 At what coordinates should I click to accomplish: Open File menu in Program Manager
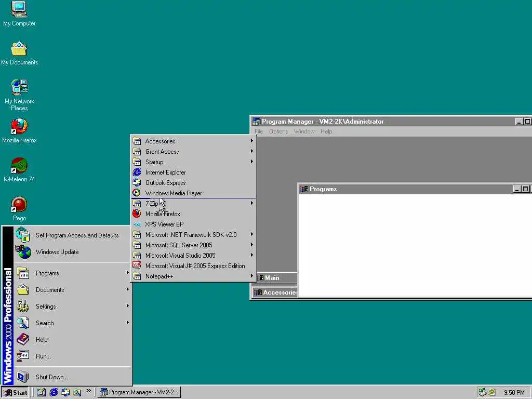tap(259, 131)
